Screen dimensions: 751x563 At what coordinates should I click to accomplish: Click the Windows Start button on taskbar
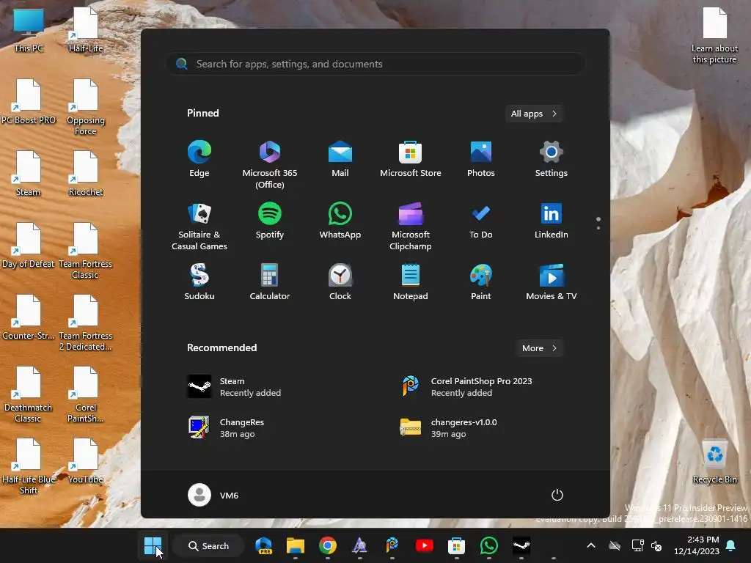coord(153,545)
